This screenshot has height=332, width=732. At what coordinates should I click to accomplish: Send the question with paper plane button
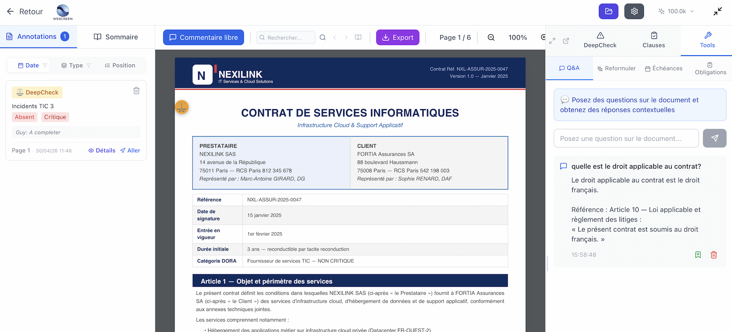pos(714,138)
